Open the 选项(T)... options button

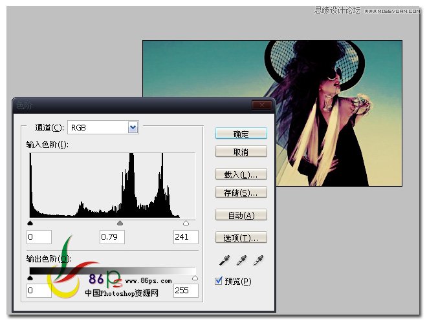point(241,238)
